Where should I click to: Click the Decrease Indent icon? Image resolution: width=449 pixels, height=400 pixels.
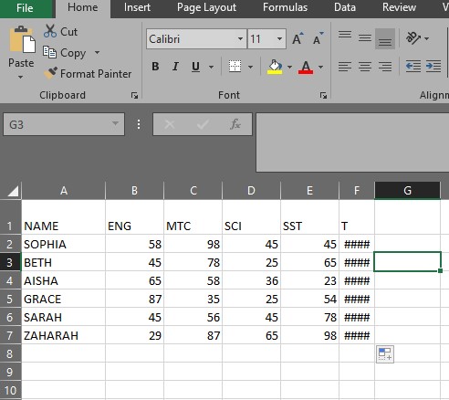(x=413, y=66)
